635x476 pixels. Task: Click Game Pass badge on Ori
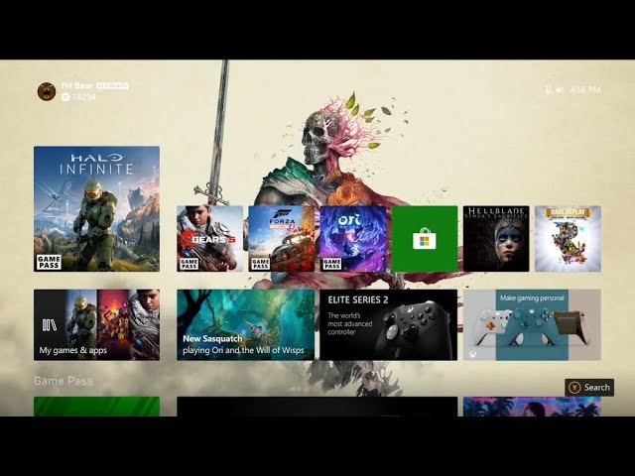point(332,264)
